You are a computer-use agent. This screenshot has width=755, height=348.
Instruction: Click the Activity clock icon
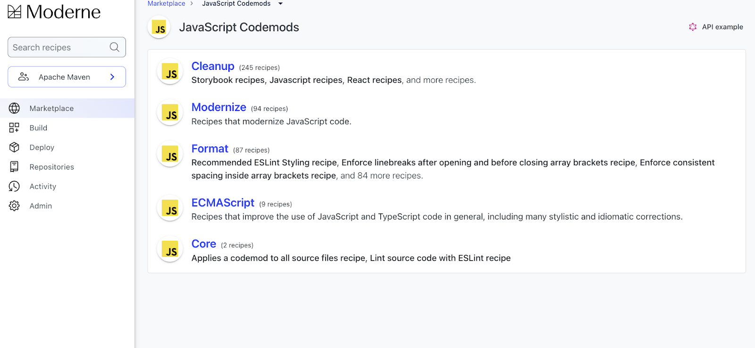pos(14,187)
